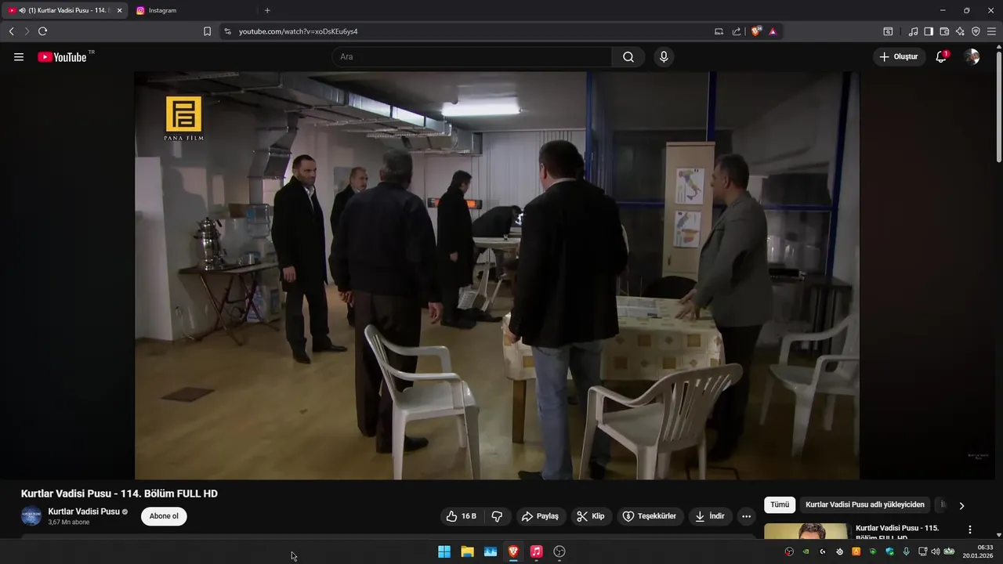This screenshot has height=564, width=1003.
Task: Bookmark this page in address bar
Action: [207, 31]
